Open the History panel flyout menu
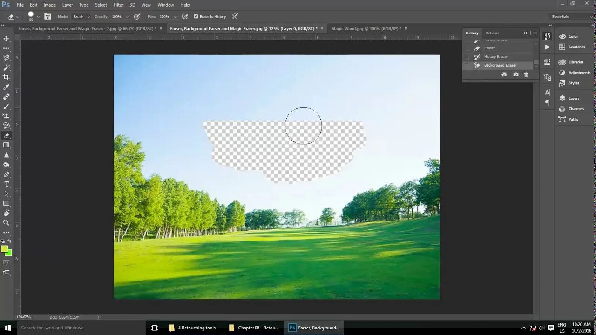The width and height of the screenshot is (596, 335). click(535, 33)
